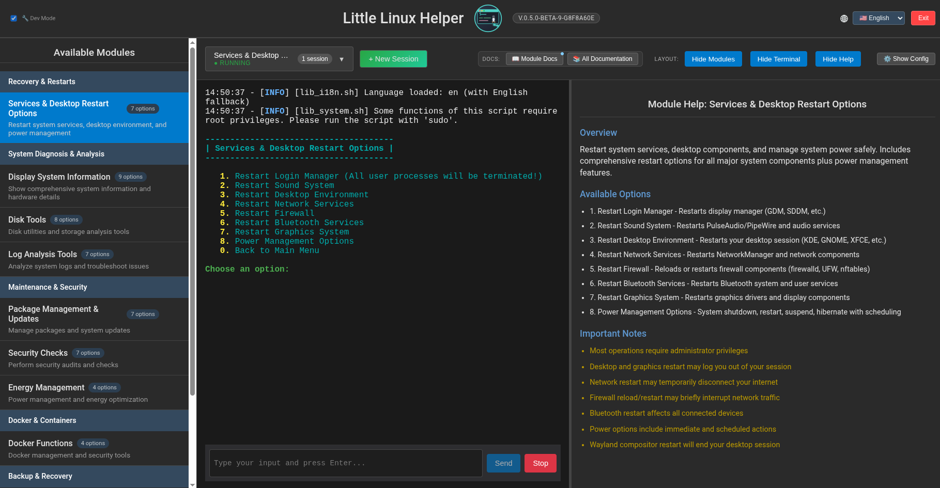
Task: Open Module Docs with book icon
Action: [534, 59]
